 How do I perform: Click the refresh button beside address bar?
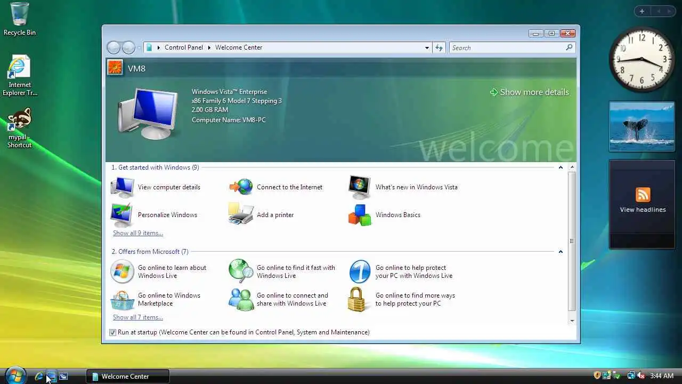[x=439, y=47]
